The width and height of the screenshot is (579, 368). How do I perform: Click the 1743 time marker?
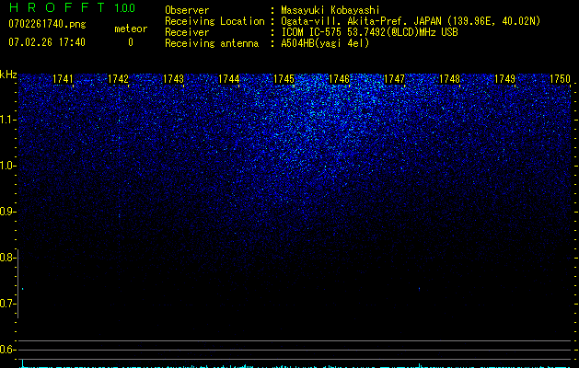[174, 79]
